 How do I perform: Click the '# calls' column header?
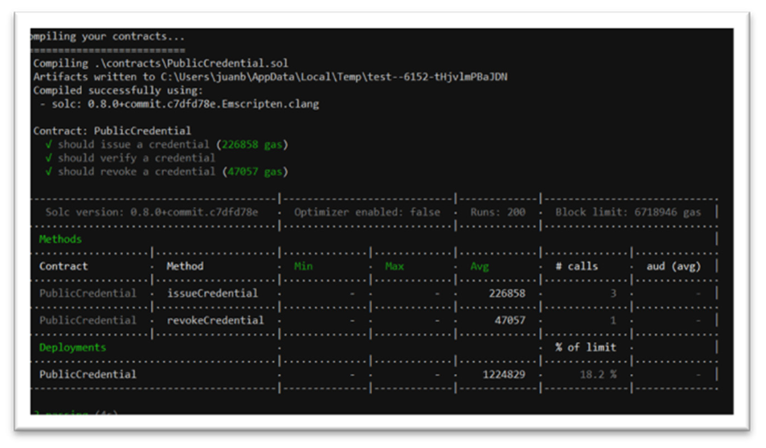click(x=576, y=266)
